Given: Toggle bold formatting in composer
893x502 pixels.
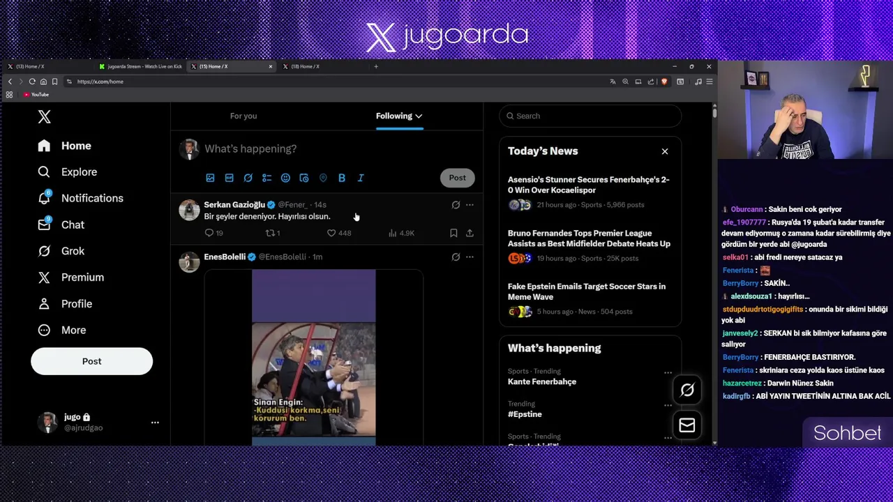Looking at the screenshot, I should (342, 178).
